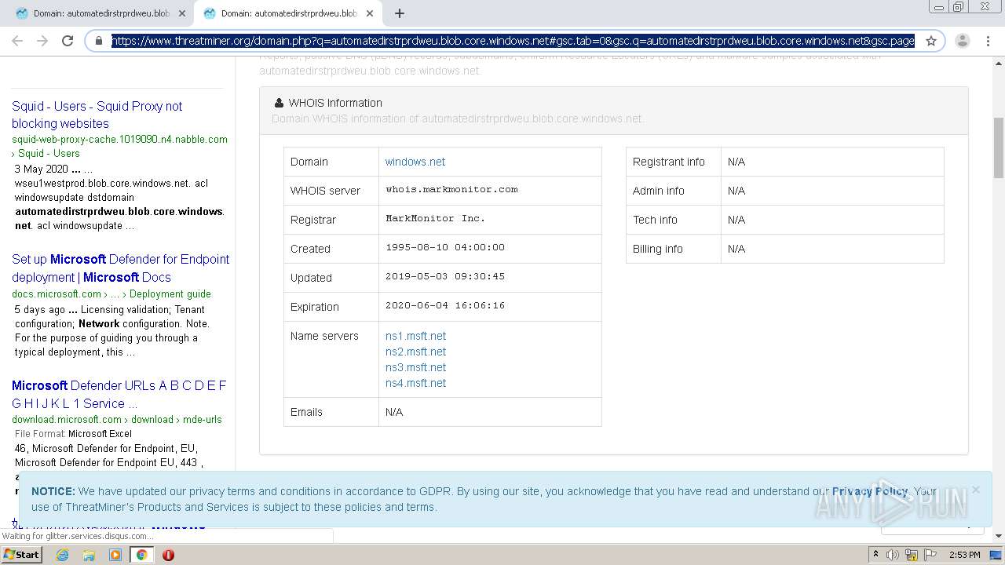Open the Chrome three-dot menu
This screenshot has width=1005, height=565.
(988, 41)
